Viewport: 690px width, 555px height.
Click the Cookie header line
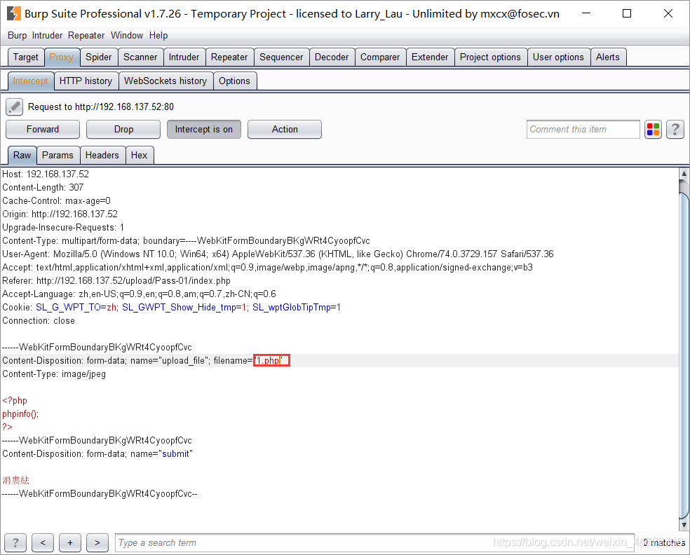click(x=172, y=308)
